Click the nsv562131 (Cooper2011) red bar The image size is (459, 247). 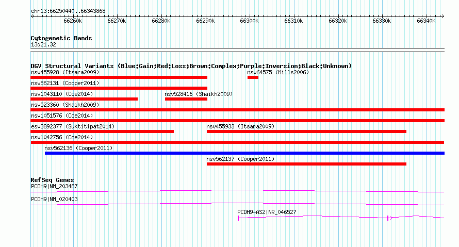click(x=119, y=88)
